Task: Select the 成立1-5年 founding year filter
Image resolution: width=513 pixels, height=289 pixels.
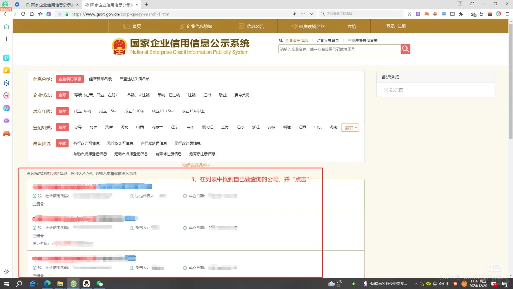Action: point(108,111)
